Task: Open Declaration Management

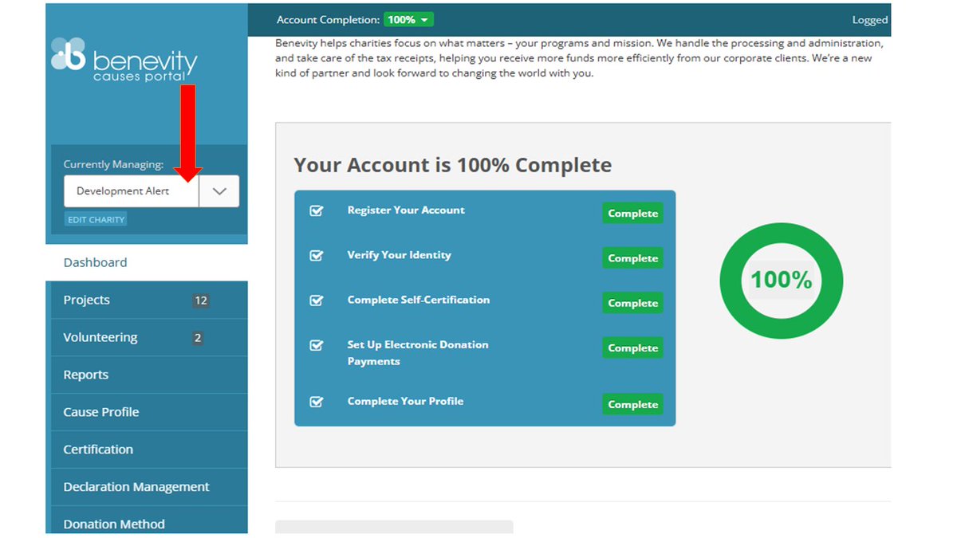Action: [x=149, y=488]
